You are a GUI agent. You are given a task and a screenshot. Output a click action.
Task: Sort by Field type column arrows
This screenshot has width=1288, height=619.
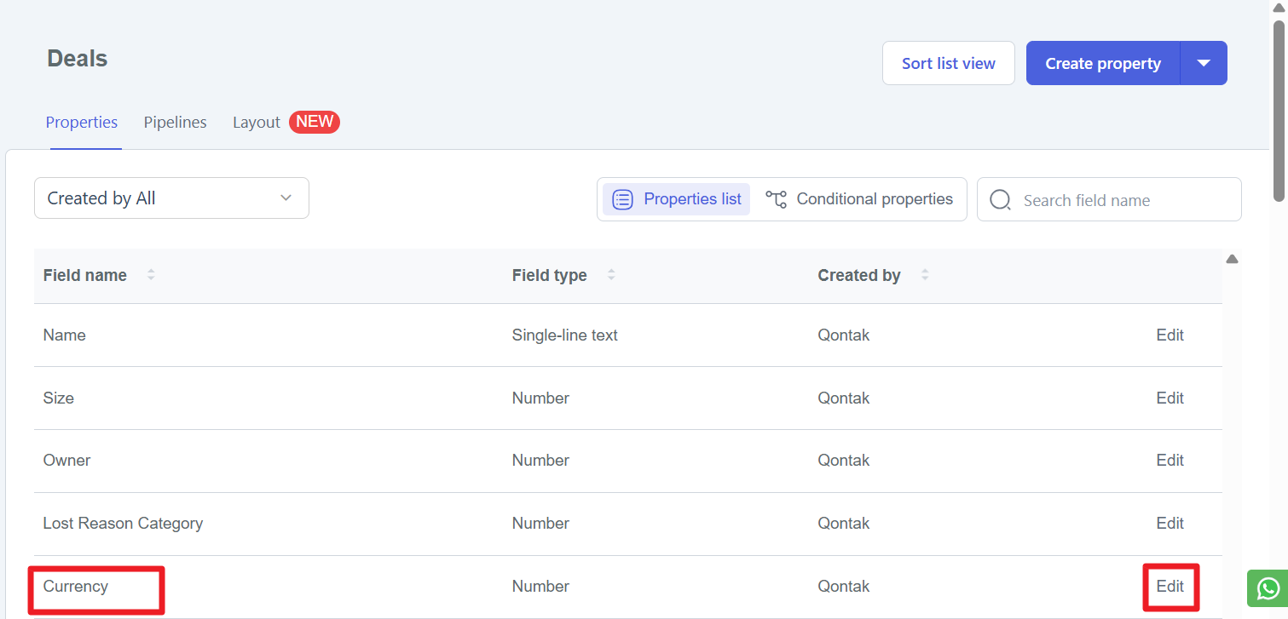coord(611,275)
